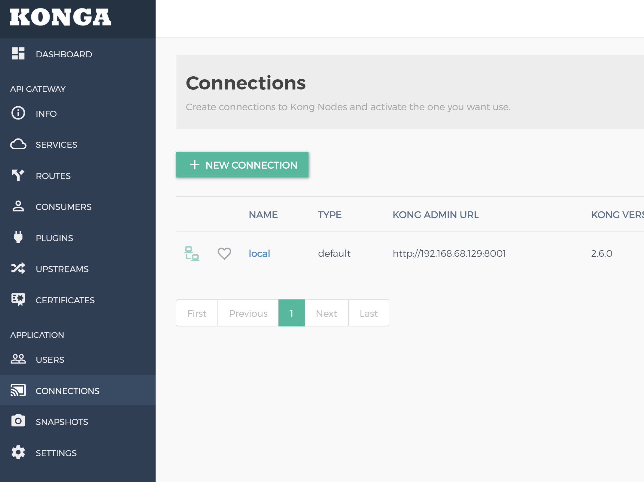The height and width of the screenshot is (482, 644).
Task: Click the New Connection button
Action: coord(242,165)
